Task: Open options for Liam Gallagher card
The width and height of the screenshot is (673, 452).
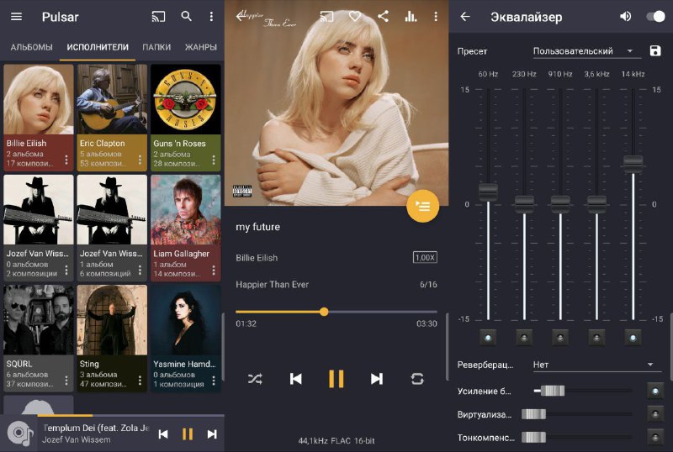Action: point(214,271)
